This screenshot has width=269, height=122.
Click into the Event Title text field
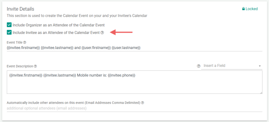coord(134,48)
